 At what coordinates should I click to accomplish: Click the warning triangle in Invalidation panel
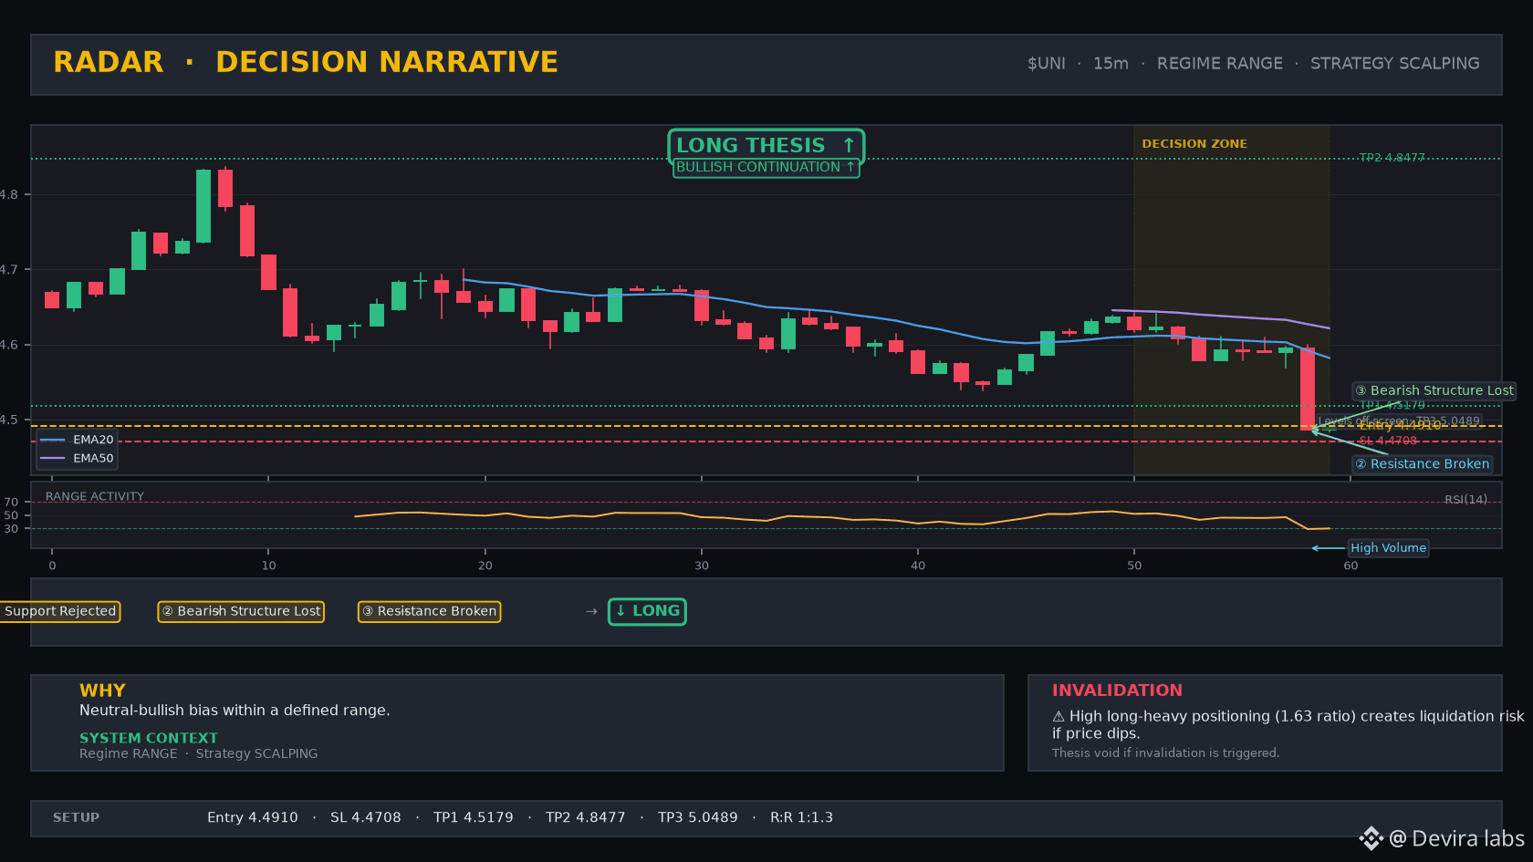point(1058,717)
